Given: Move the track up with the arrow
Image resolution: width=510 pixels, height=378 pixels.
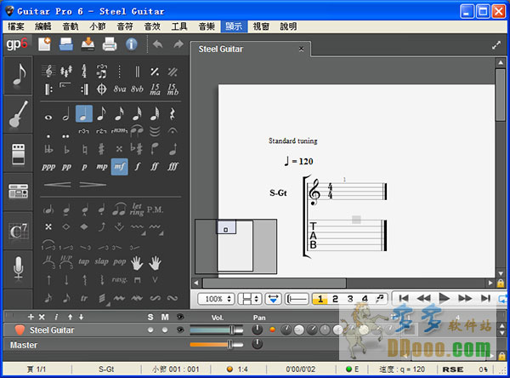Looking at the screenshot, I should [x=70, y=317].
